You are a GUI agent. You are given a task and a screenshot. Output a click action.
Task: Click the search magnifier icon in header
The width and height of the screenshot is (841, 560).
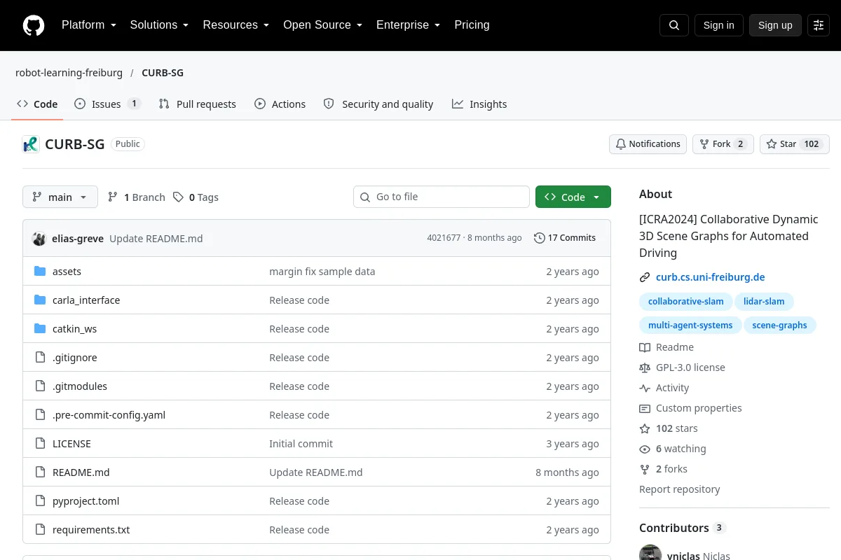[x=674, y=25]
